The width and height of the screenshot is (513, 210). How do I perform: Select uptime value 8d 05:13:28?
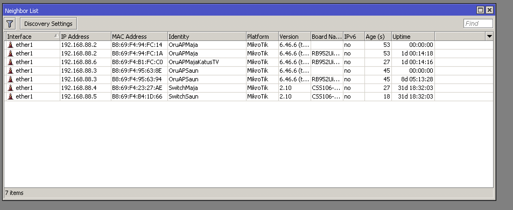point(417,79)
